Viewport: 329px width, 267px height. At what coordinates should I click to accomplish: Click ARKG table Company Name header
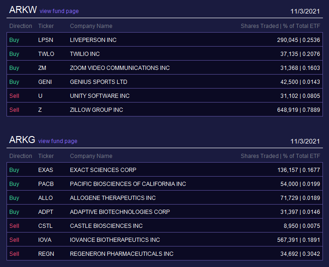click(x=91, y=156)
